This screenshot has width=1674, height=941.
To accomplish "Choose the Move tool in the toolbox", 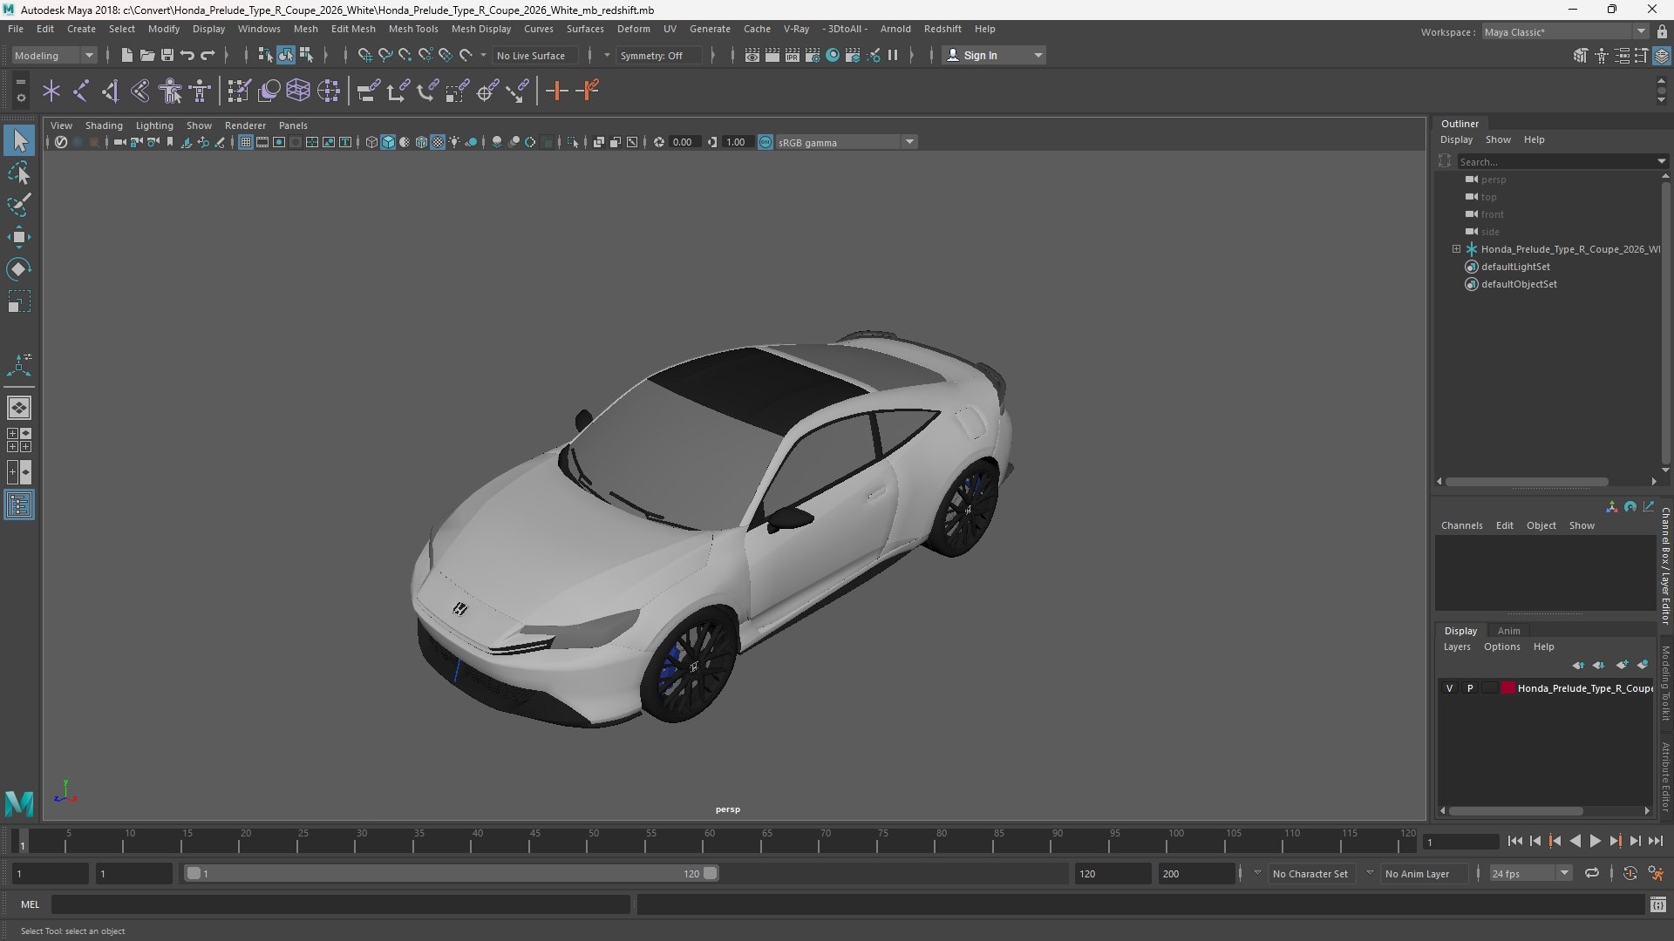I will 19,237.
